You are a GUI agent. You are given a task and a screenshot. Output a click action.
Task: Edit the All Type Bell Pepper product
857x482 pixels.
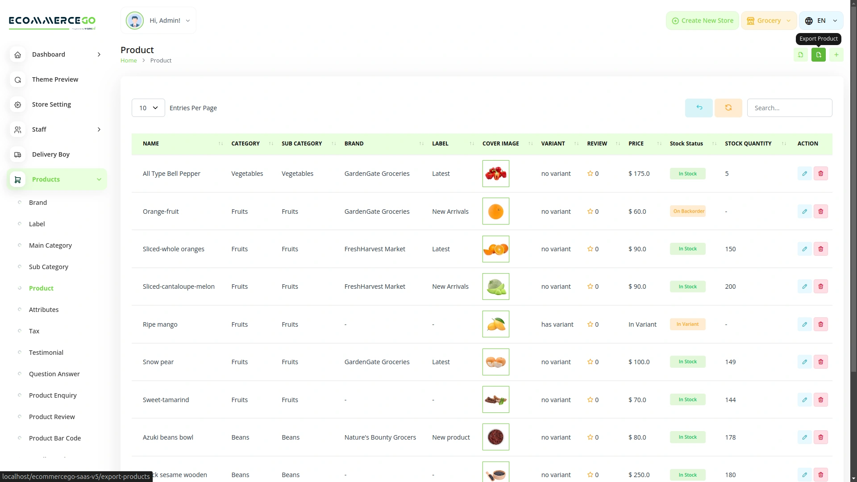point(804,174)
